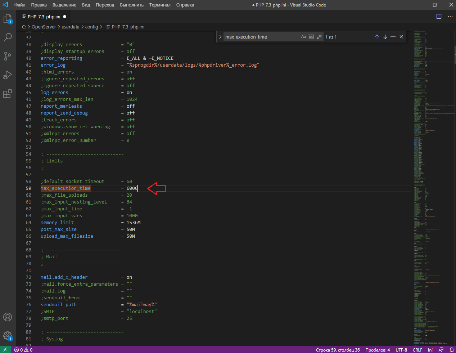The height and width of the screenshot is (353, 456).
Task: Split the editor to the right
Action: coord(439,17)
